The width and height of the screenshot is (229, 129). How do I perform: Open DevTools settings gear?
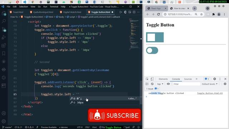coord(215,79)
